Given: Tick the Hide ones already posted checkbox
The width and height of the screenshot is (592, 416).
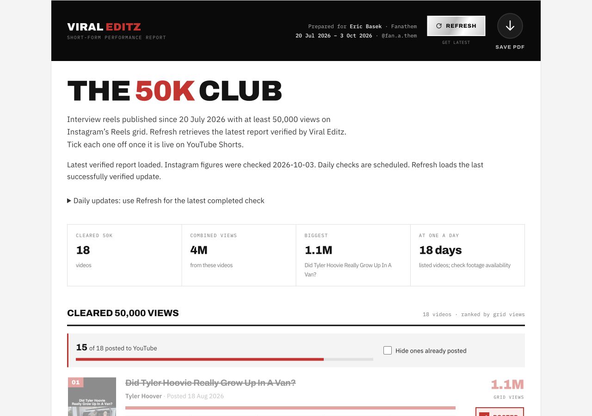Looking at the screenshot, I should click(388, 350).
